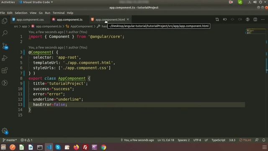This screenshot has width=268, height=151.
Task: Open the View menu
Action: point(33,13)
